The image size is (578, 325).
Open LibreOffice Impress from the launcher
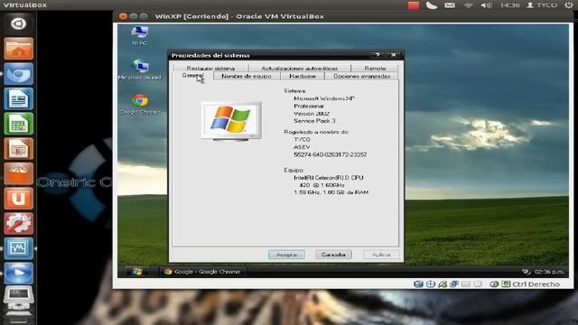click(18, 148)
